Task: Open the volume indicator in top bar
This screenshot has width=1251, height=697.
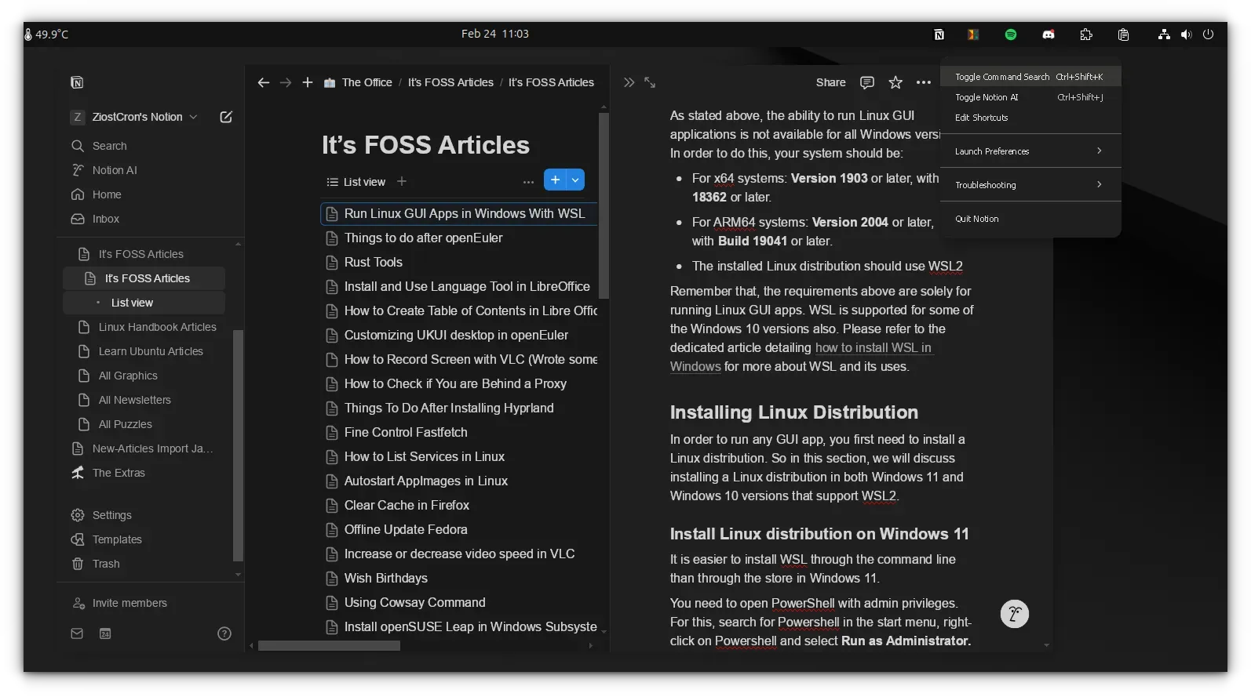Action: click(1187, 34)
